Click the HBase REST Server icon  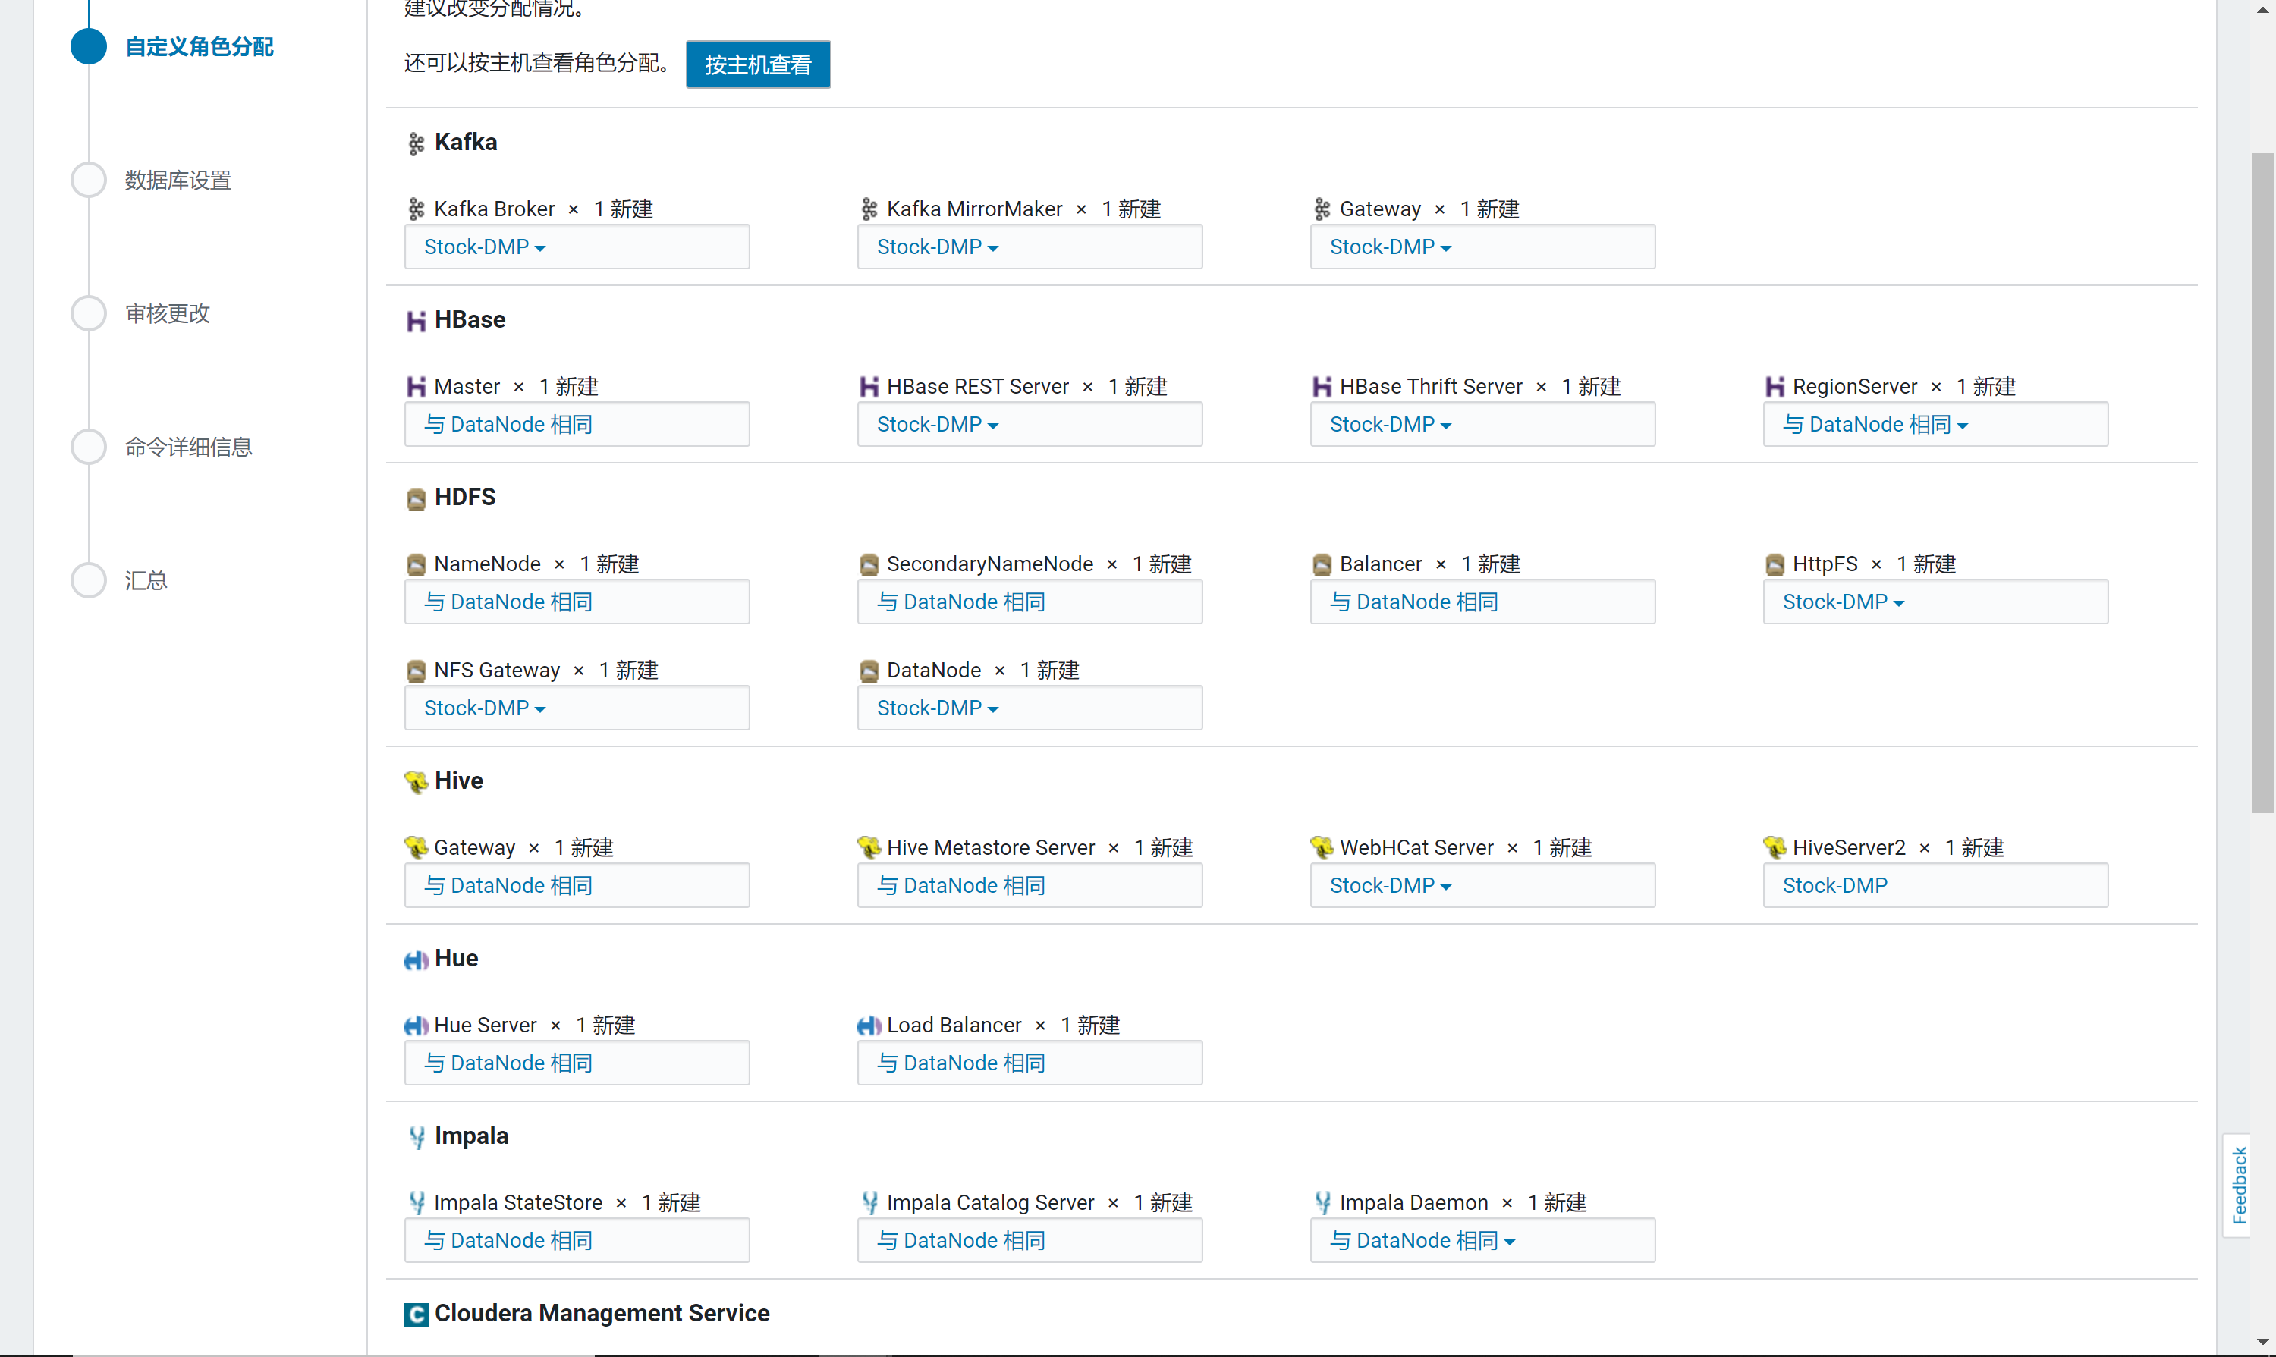869,387
